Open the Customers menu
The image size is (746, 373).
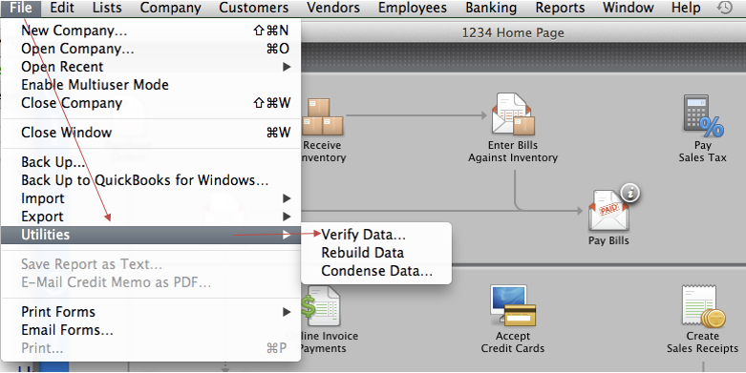253,8
